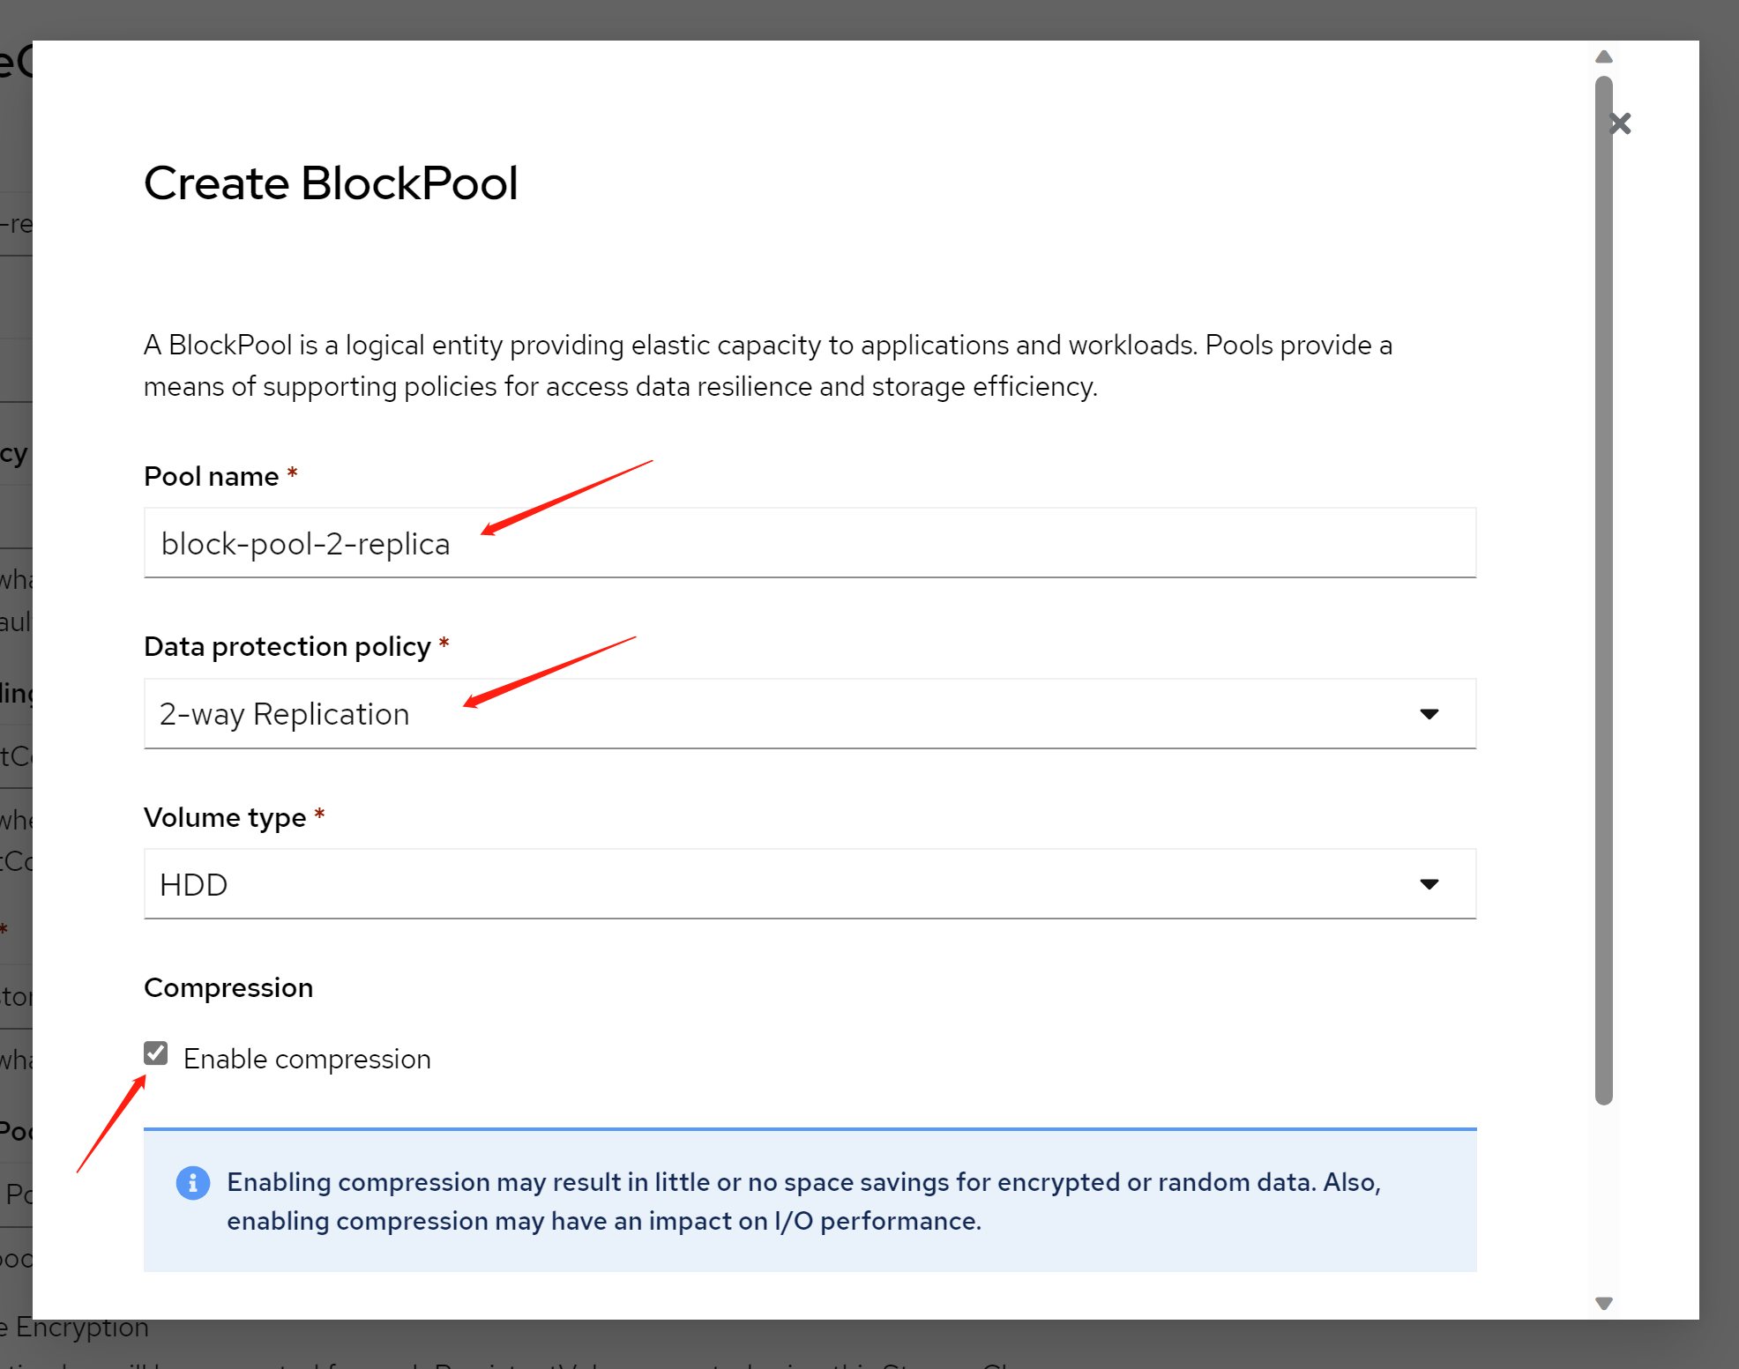The image size is (1739, 1369).
Task: Click the modal's vertical scrollbar thumb
Action: (x=1604, y=589)
